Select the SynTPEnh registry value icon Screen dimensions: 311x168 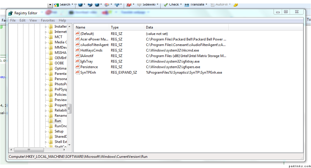(78, 72)
